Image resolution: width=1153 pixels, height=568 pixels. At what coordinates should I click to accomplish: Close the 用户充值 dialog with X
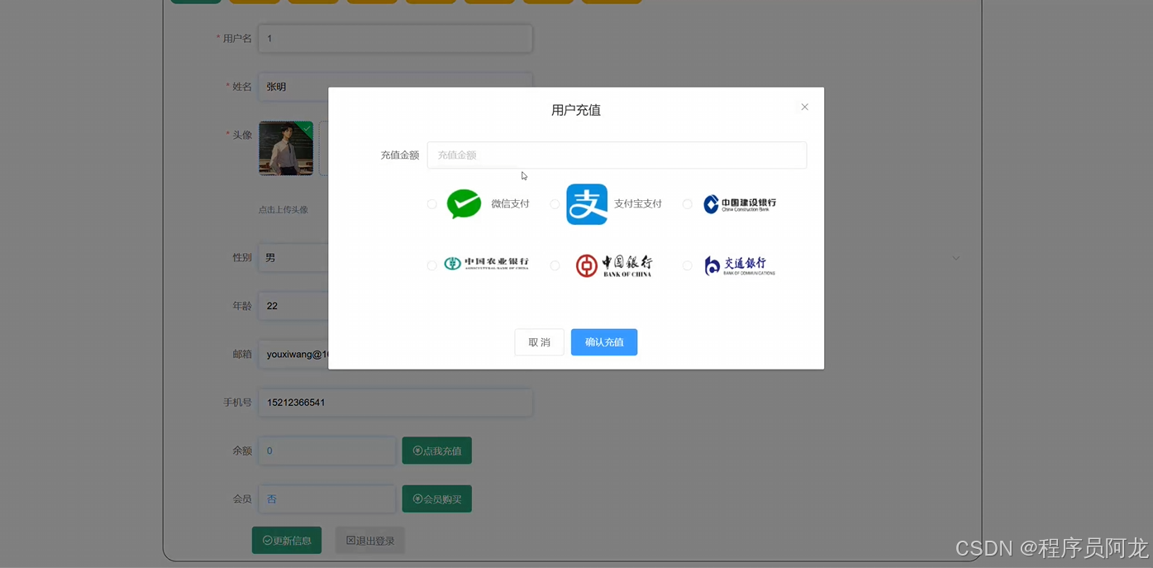coord(804,107)
